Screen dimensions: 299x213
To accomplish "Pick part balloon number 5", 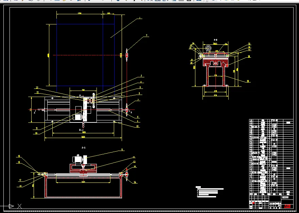I will [x=140, y=88].
